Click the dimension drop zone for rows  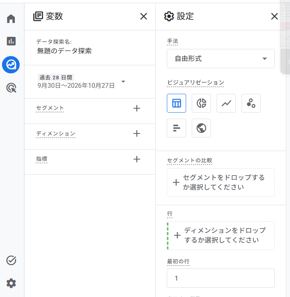(x=221, y=236)
